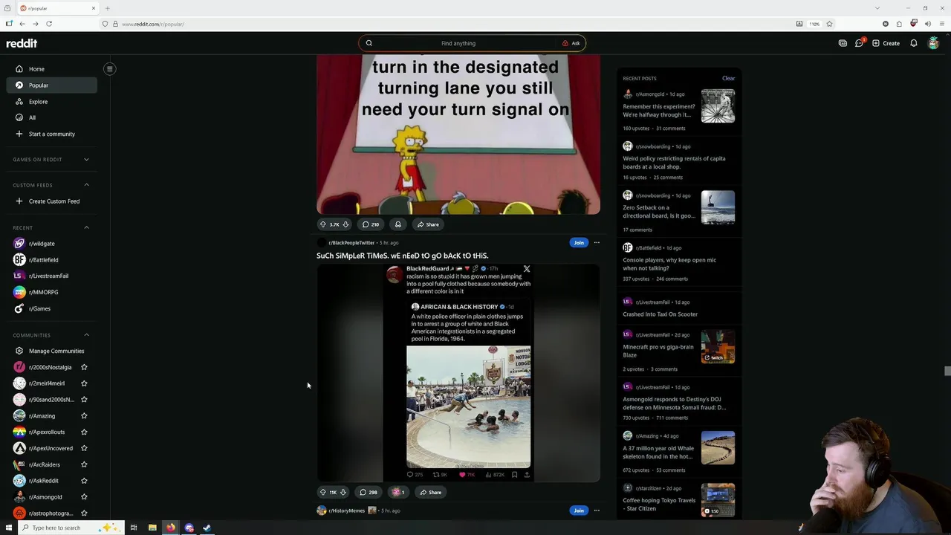Bookmark this page with star icon
Screen dimensions: 951x535
click(830, 24)
